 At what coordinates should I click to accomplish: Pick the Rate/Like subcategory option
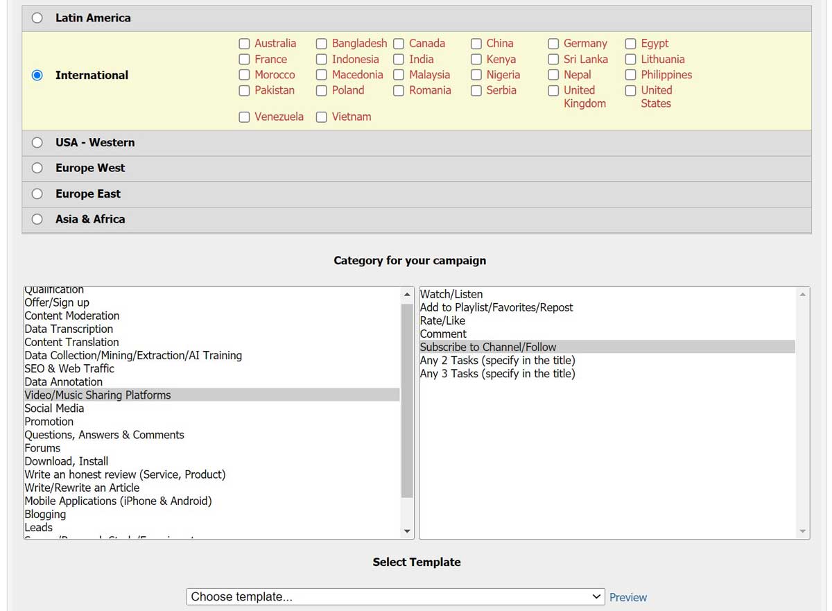[x=442, y=321]
